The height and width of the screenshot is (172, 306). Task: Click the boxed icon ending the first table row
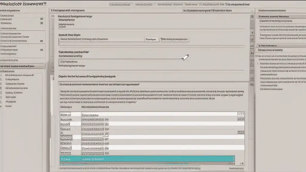tap(241, 114)
